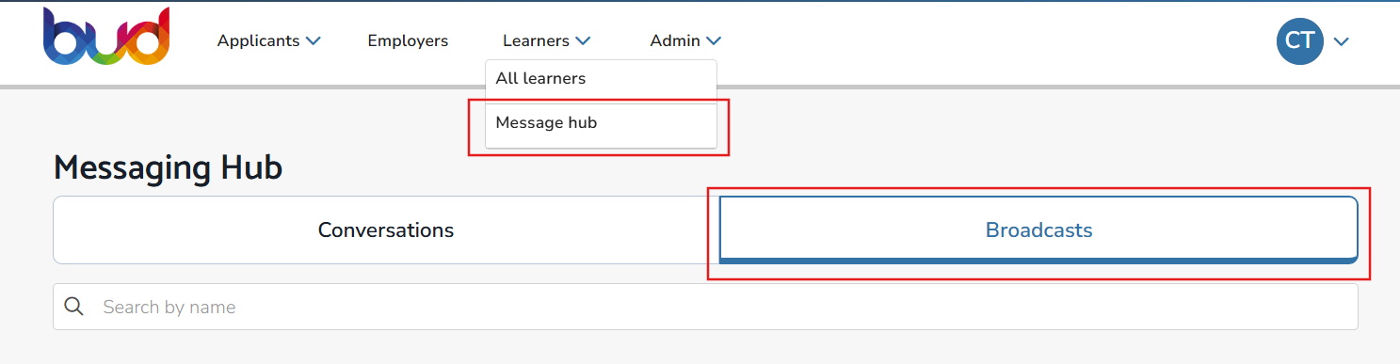Click the blue underline beneath Broadcasts
This screenshot has width=1400, height=364.
click(x=1038, y=260)
